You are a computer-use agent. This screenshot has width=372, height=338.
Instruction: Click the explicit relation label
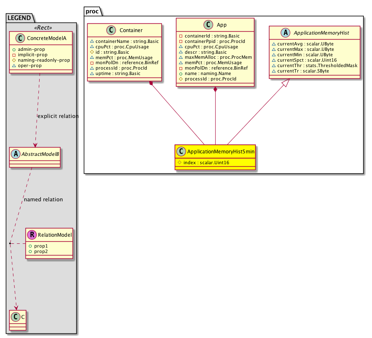pyautogui.click(x=58, y=116)
